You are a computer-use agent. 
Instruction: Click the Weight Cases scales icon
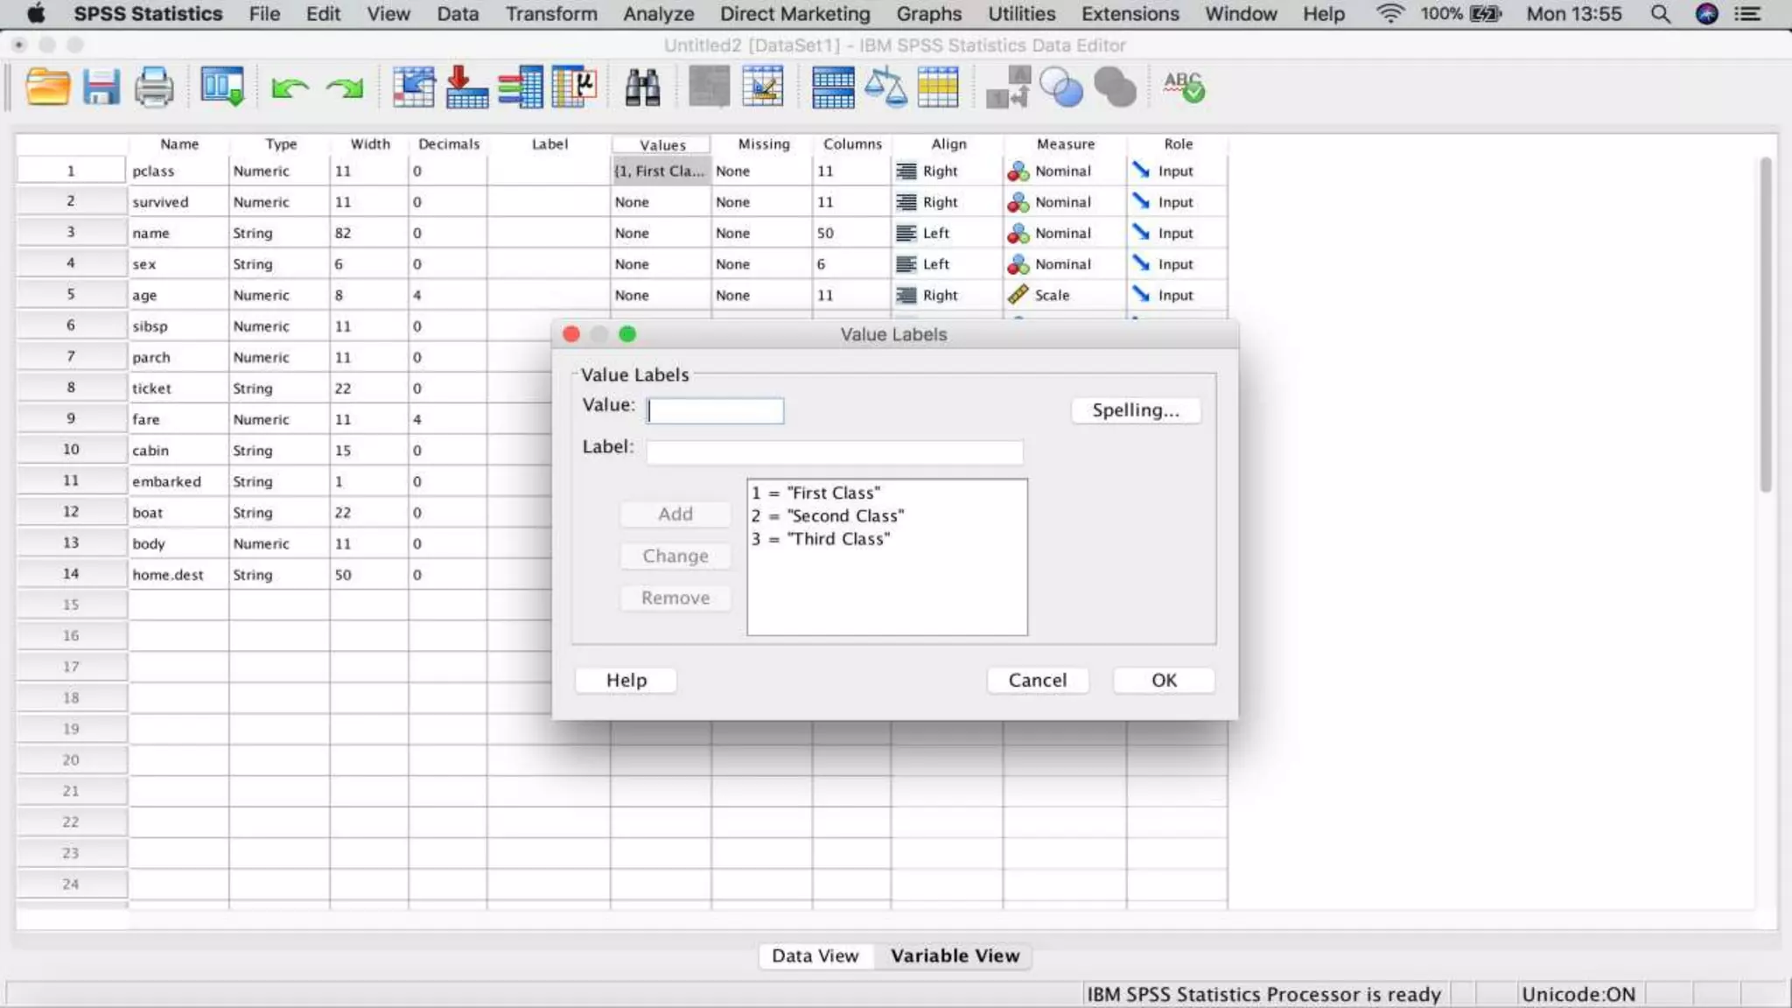(885, 87)
